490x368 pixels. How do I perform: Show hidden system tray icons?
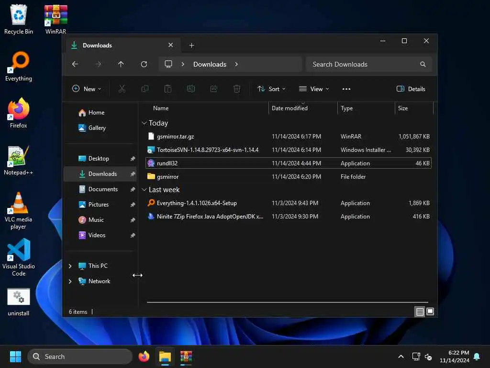click(x=401, y=356)
